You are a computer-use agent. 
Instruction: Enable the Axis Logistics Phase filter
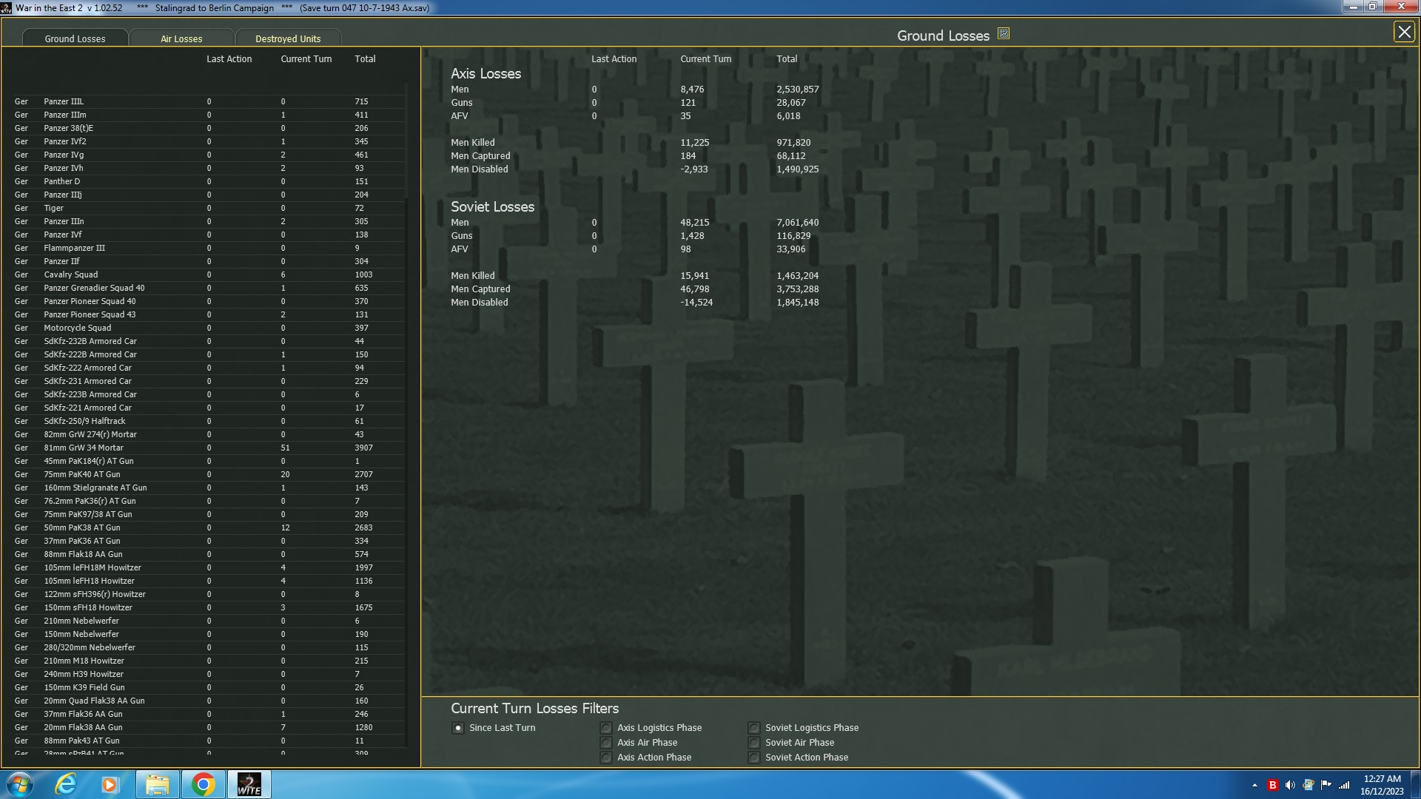[x=606, y=728]
